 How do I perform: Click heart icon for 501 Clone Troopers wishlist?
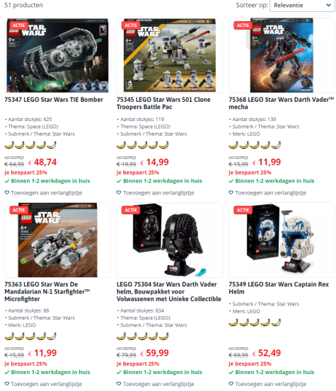(x=119, y=192)
